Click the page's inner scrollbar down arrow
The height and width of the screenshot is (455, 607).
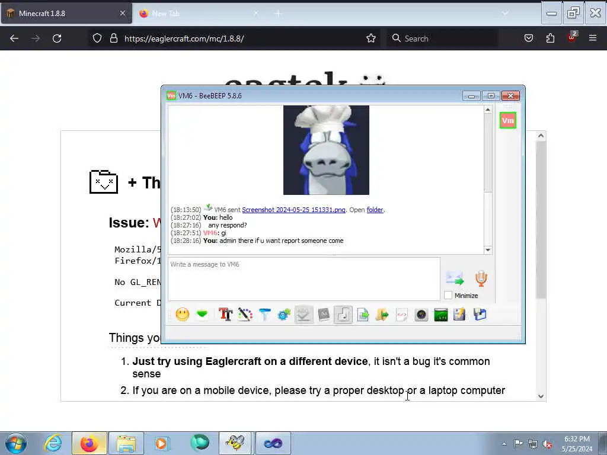point(541,396)
